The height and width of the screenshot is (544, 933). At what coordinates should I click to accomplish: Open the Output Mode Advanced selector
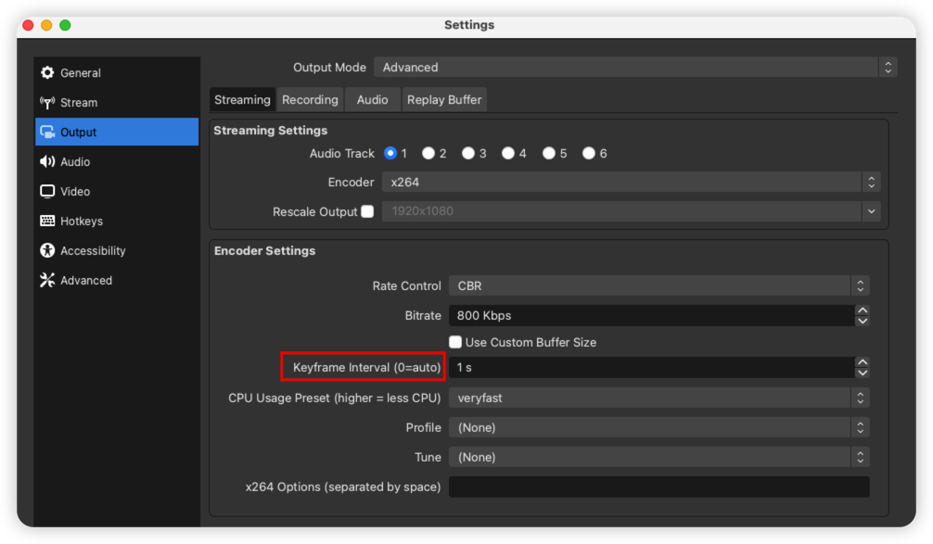point(635,67)
